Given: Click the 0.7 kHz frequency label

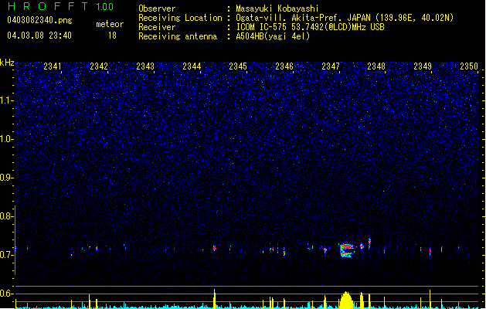Looking at the screenshot, I should tap(7, 255).
